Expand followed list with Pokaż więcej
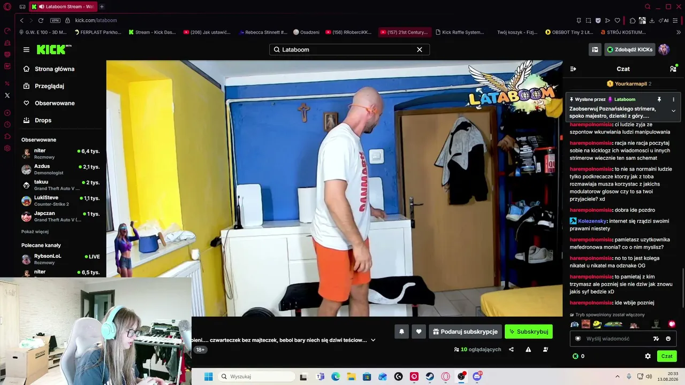 coord(35,232)
